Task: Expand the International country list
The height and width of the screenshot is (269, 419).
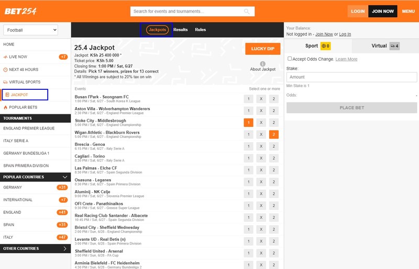Action: [x=35, y=200]
